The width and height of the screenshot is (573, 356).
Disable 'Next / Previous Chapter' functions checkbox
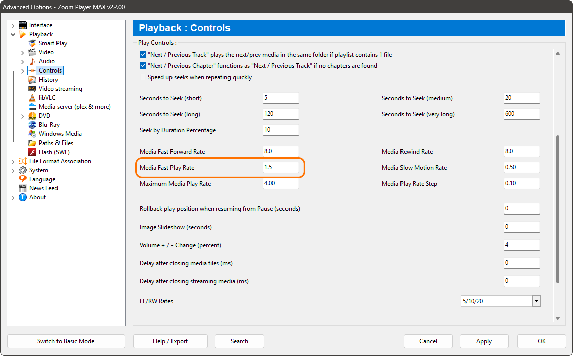point(143,65)
